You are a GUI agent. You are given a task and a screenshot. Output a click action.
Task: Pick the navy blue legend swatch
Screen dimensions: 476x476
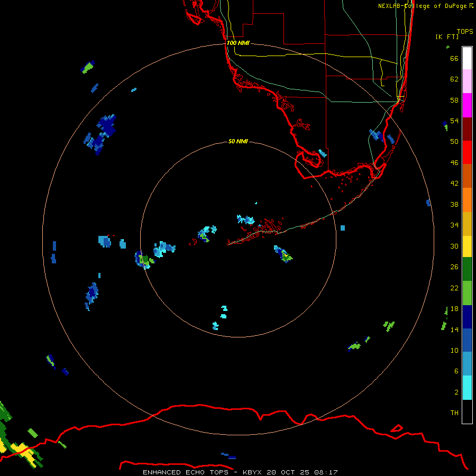[467, 317]
